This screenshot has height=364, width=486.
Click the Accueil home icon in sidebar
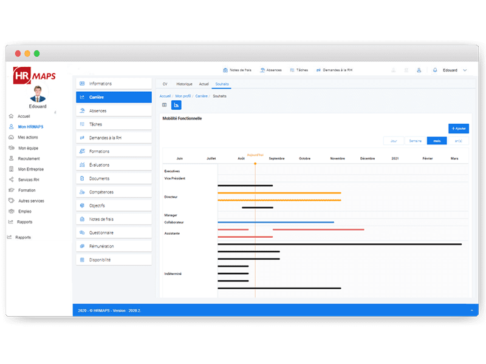click(x=12, y=116)
